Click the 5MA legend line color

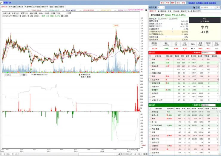[29, 10]
